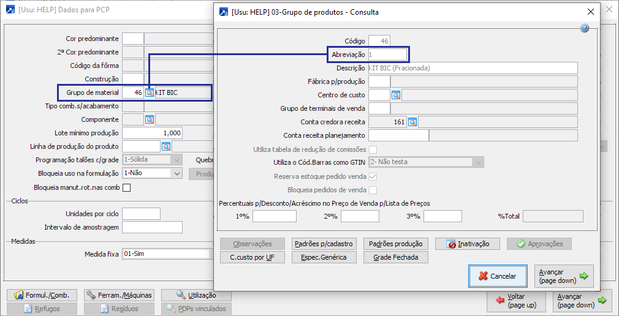Click Código field in Consulta dialog
Screen dimensions: 619x316
379,41
